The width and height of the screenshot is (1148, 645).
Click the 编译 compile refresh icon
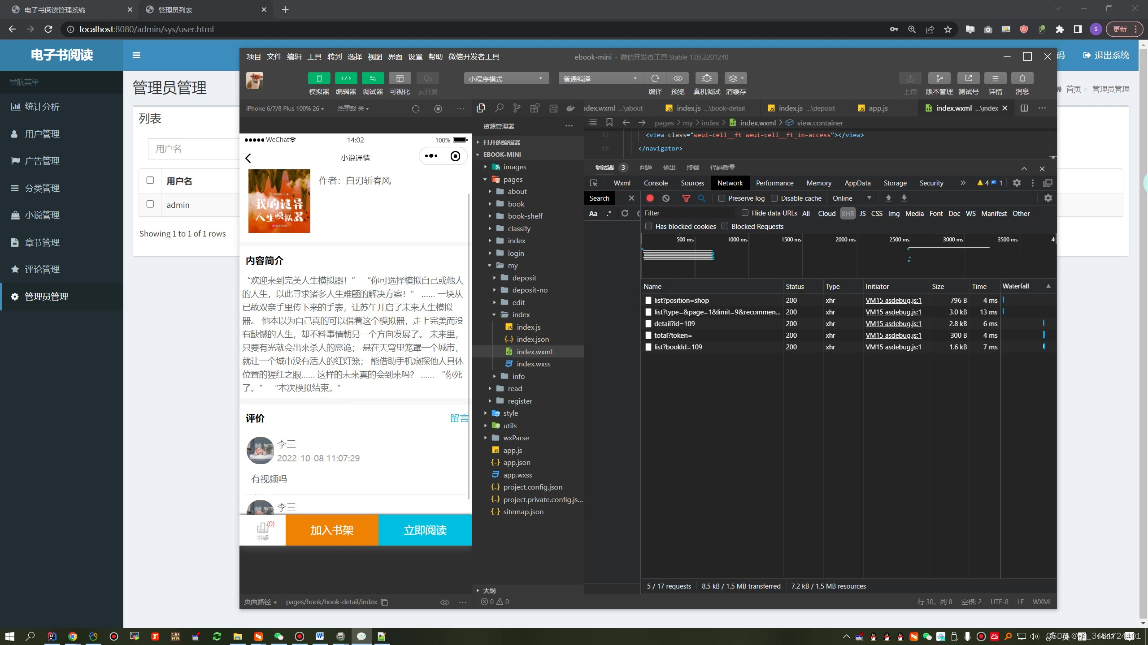click(655, 78)
